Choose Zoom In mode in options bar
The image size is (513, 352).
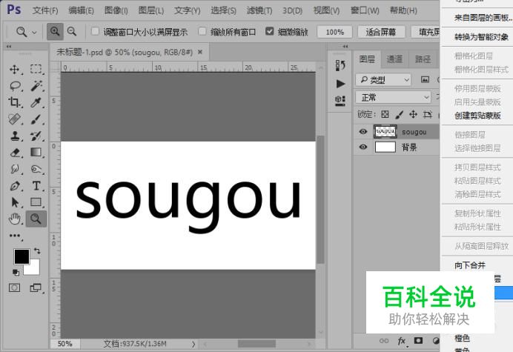[x=55, y=31]
